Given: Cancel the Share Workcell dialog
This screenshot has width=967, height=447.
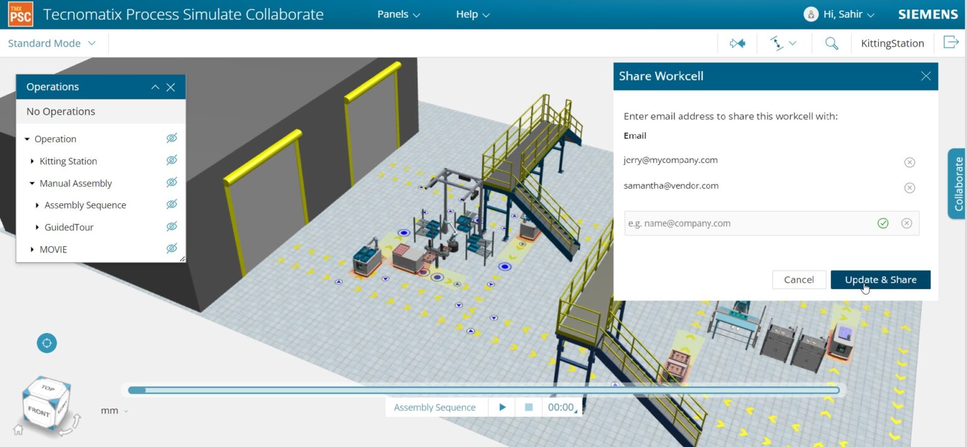Looking at the screenshot, I should (x=799, y=280).
